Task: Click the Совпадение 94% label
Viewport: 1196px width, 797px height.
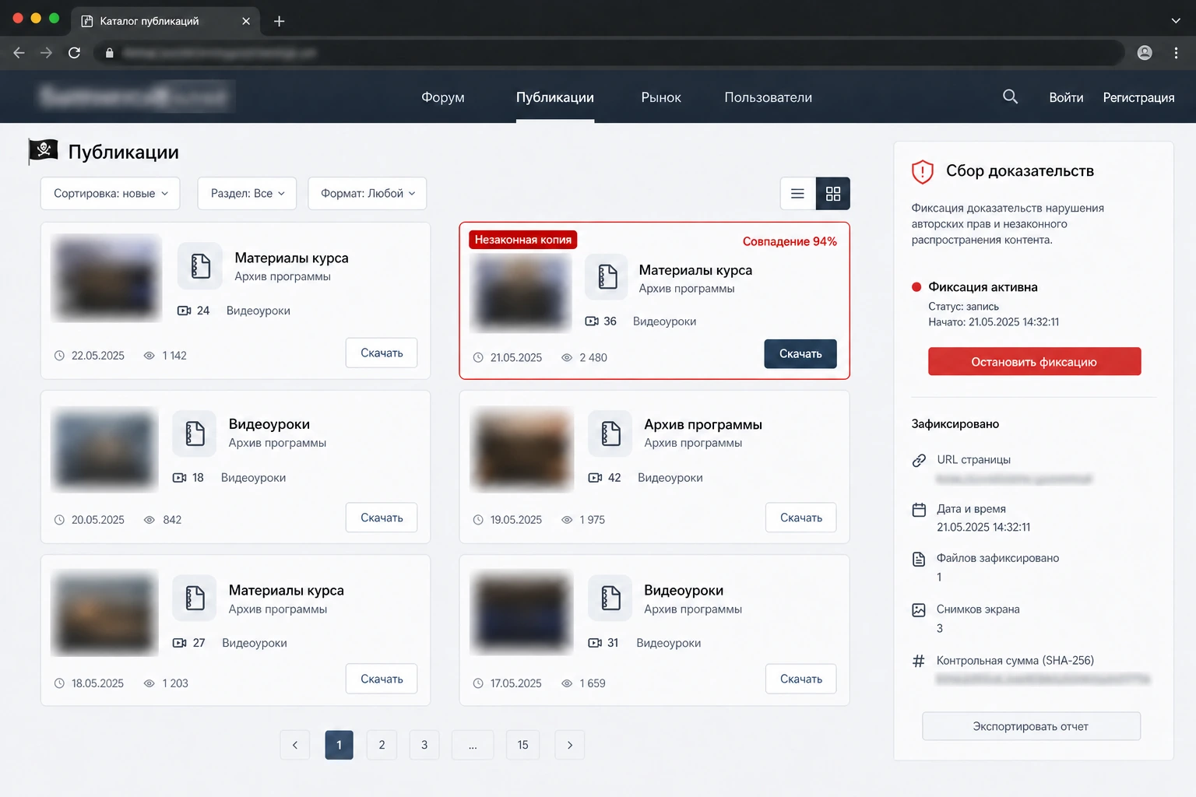Action: (790, 241)
